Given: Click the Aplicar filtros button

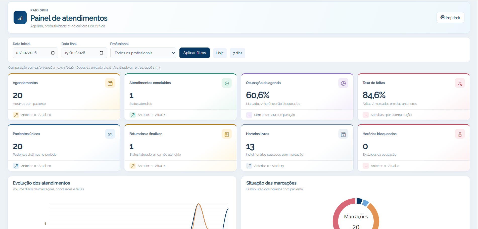Looking at the screenshot, I should [x=195, y=53].
